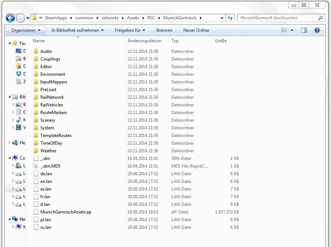331x247 pixels.
Task: Open Help with the question mark icon
Action: click(x=317, y=30)
